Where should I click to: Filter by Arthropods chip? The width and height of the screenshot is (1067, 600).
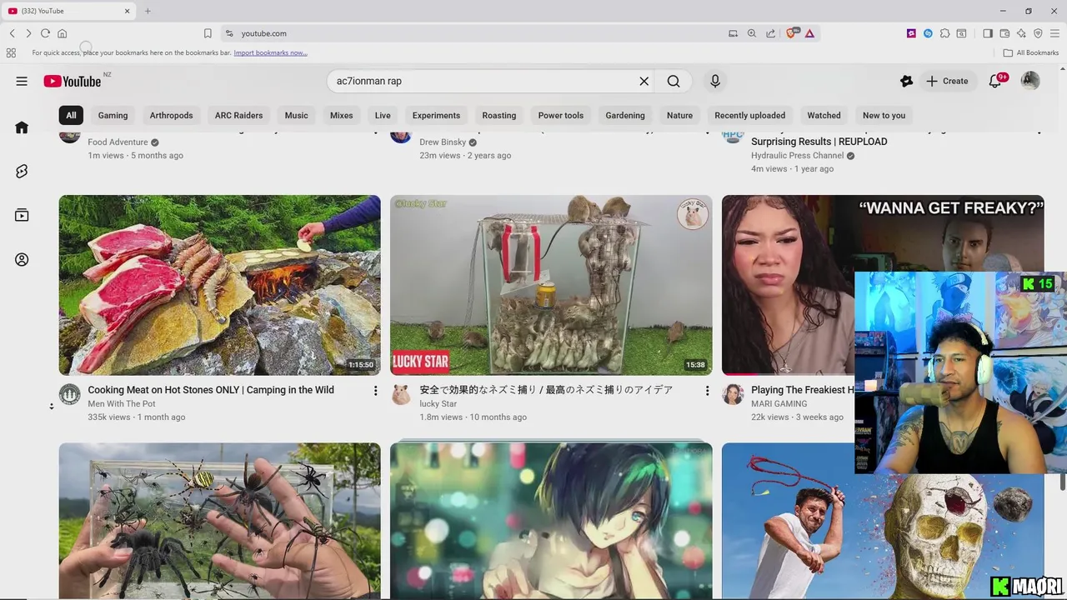coord(171,115)
